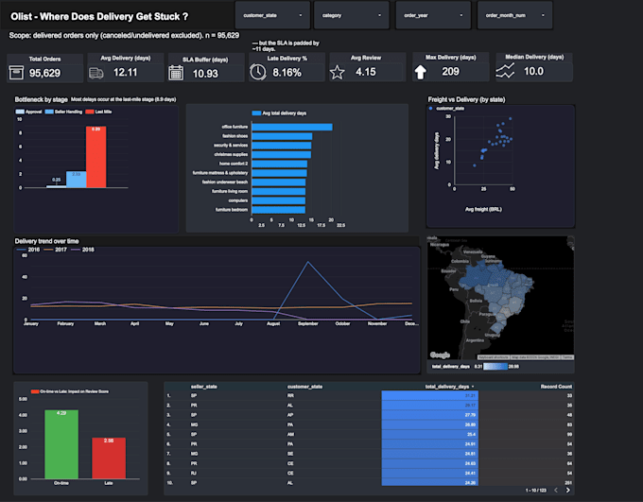Select the christmas supplies bar
This screenshot has width=643, height=502.
pyautogui.click(x=282, y=155)
